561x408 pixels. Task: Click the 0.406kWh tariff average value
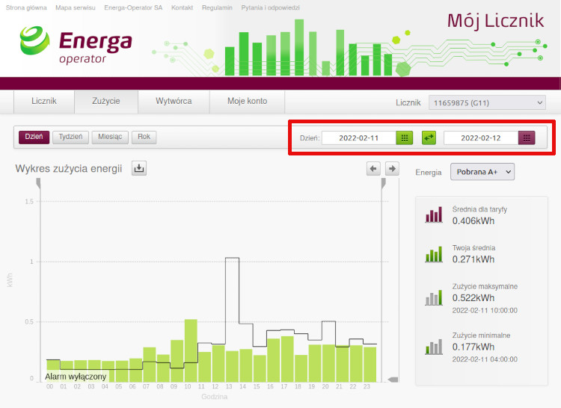click(473, 220)
